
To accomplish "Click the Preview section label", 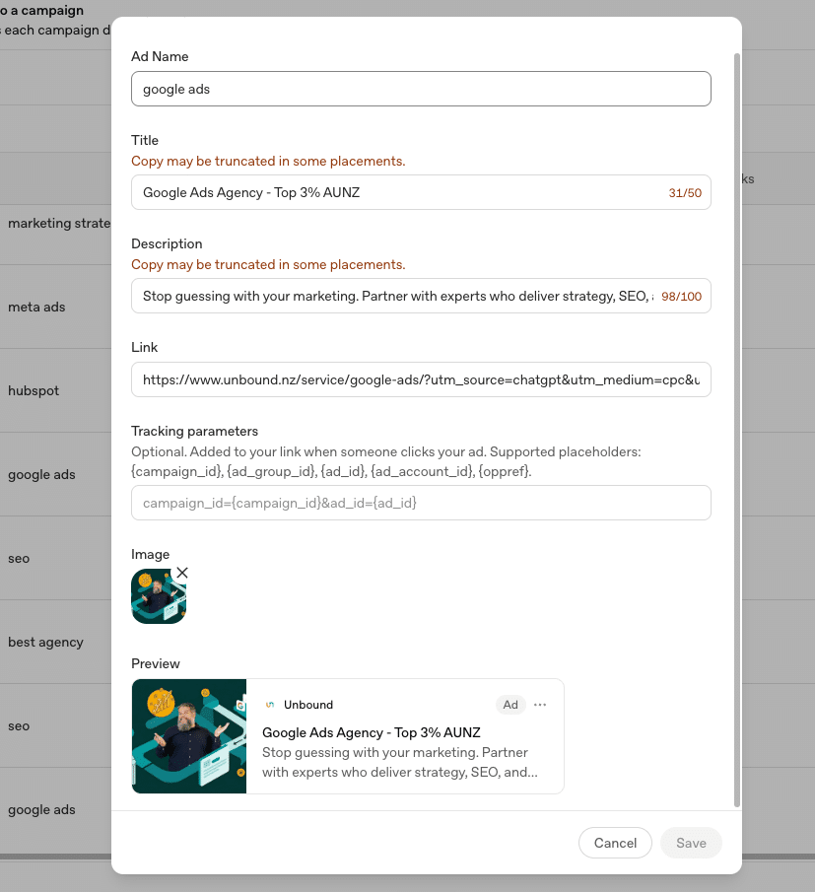I will [156, 664].
